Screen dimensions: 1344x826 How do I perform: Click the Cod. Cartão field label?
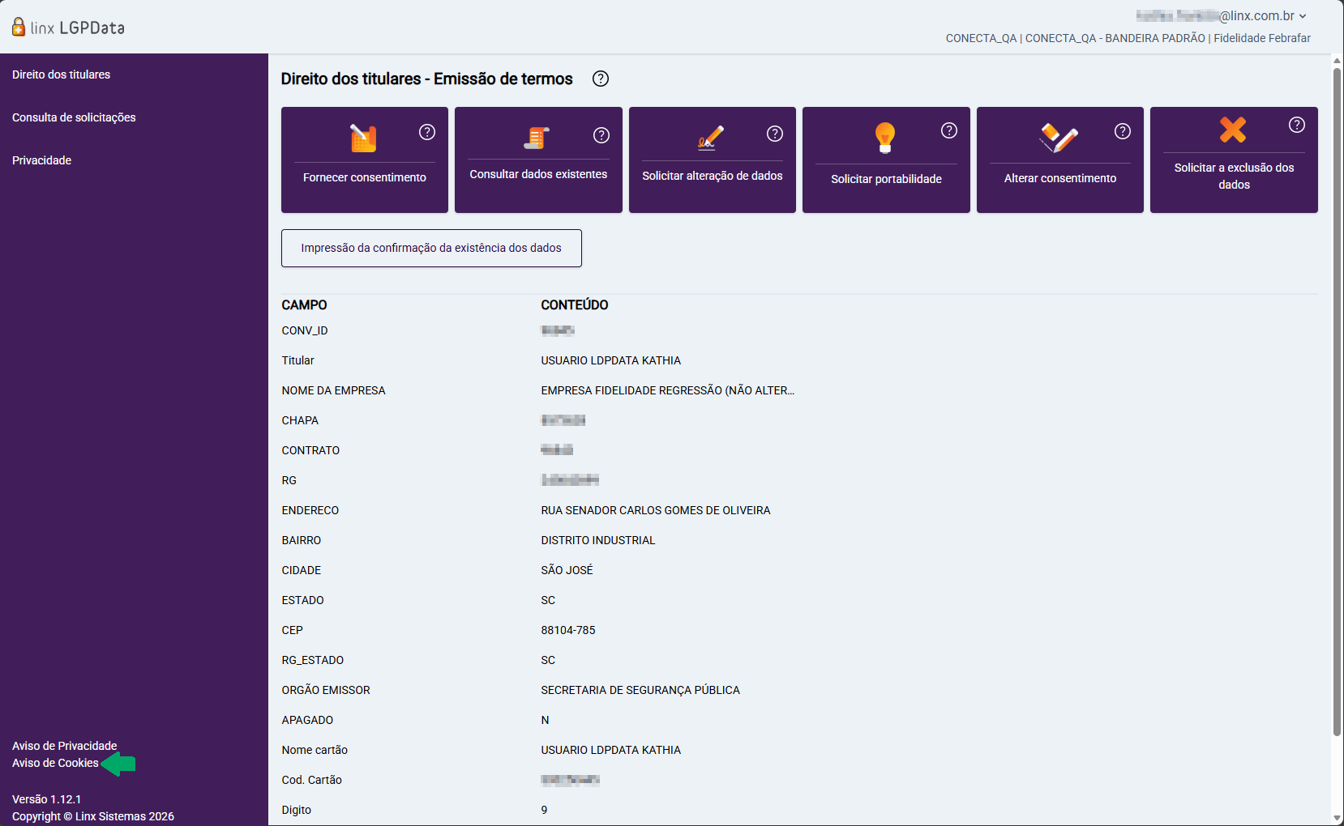coord(312,780)
